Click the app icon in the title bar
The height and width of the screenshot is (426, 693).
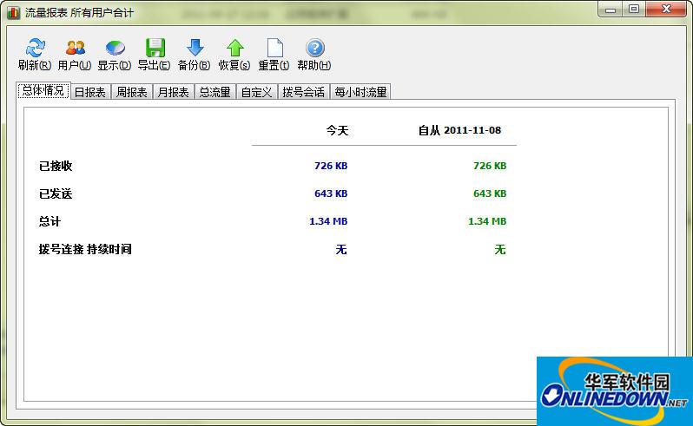pyautogui.click(x=13, y=13)
